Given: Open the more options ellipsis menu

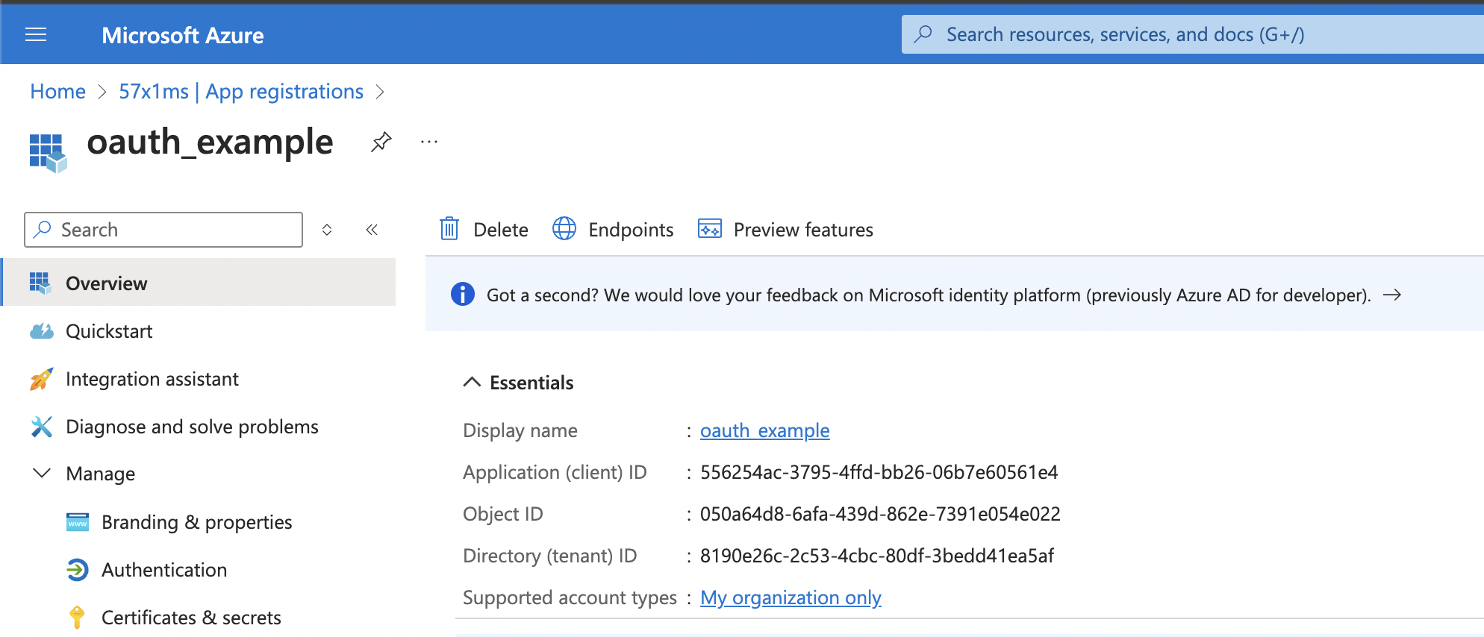Looking at the screenshot, I should pyautogui.click(x=429, y=141).
